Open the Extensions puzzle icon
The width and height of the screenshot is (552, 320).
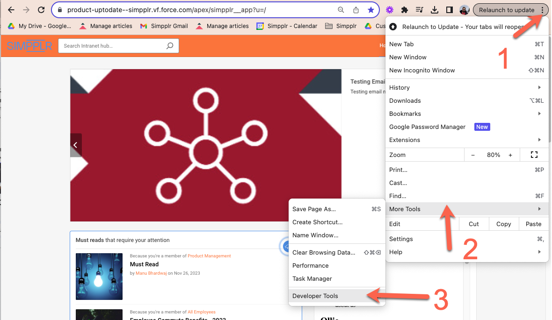tap(405, 10)
